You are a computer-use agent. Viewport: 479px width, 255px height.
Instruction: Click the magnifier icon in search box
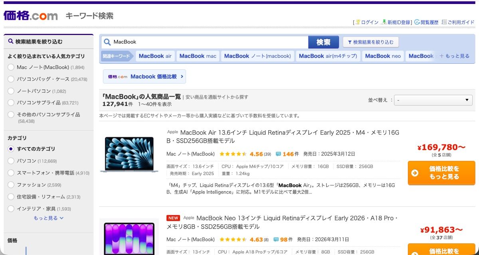pos(107,42)
